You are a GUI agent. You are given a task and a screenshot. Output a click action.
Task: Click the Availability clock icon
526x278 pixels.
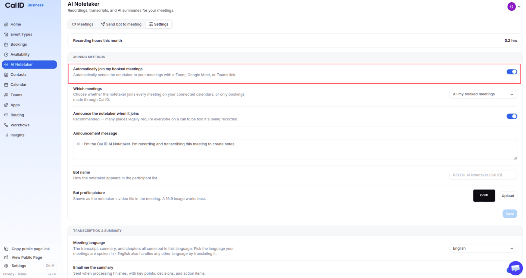click(6, 55)
